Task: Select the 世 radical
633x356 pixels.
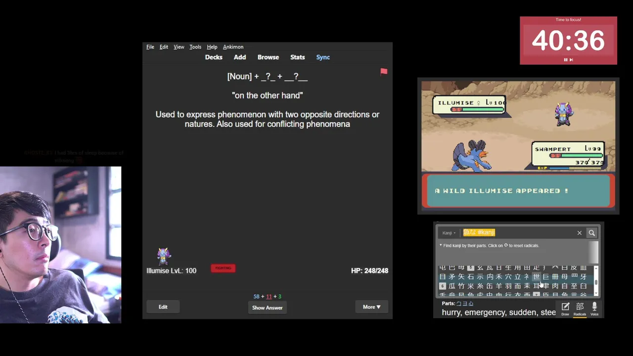Action: 537,277
